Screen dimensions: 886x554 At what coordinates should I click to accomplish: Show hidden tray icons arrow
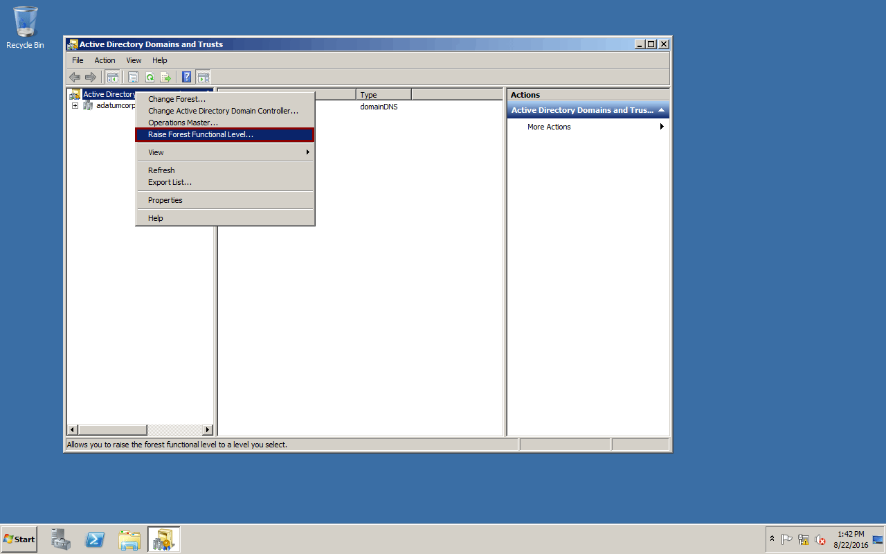click(x=772, y=539)
